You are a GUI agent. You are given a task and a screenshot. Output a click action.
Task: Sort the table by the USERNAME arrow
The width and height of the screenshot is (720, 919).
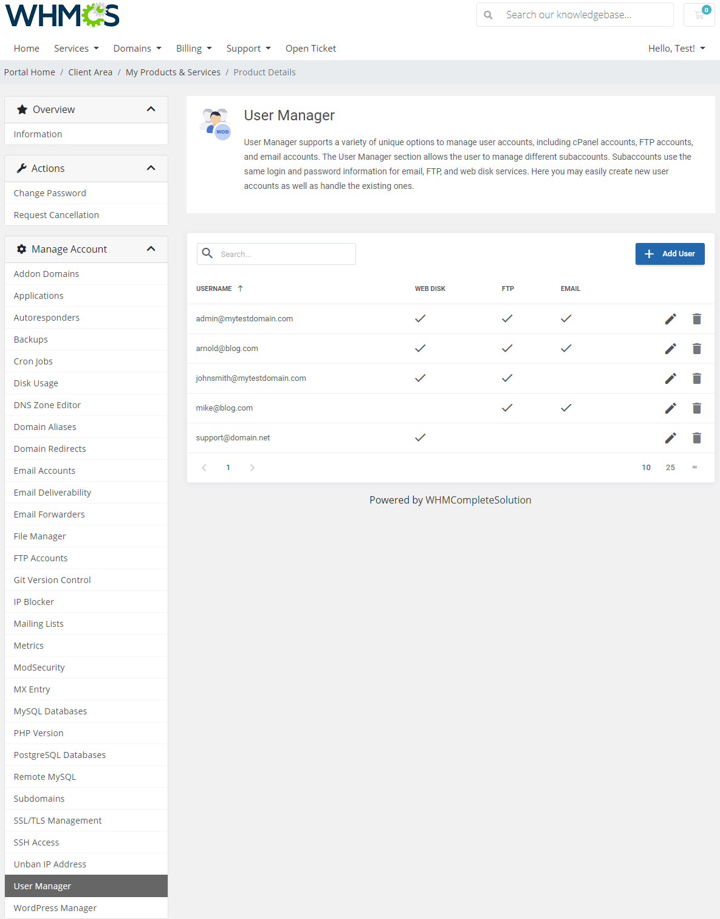tap(241, 288)
